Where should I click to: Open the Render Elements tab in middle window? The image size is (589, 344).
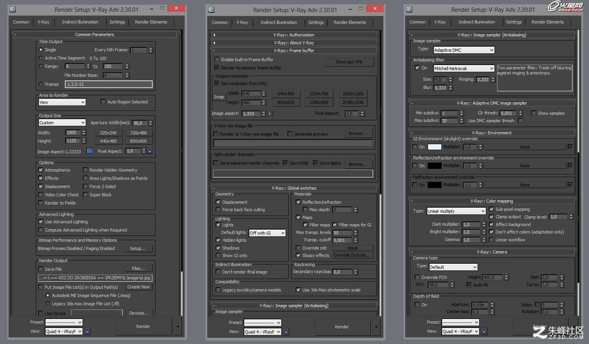click(x=350, y=22)
